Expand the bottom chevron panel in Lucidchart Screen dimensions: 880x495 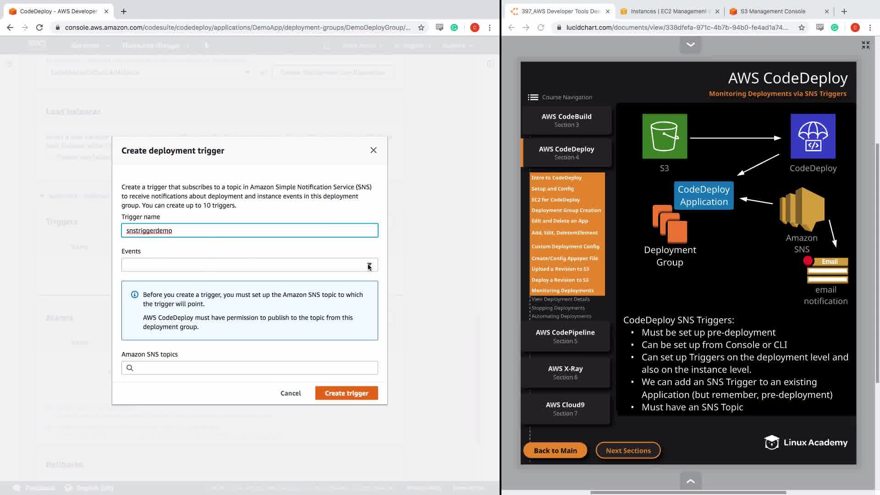(690, 481)
